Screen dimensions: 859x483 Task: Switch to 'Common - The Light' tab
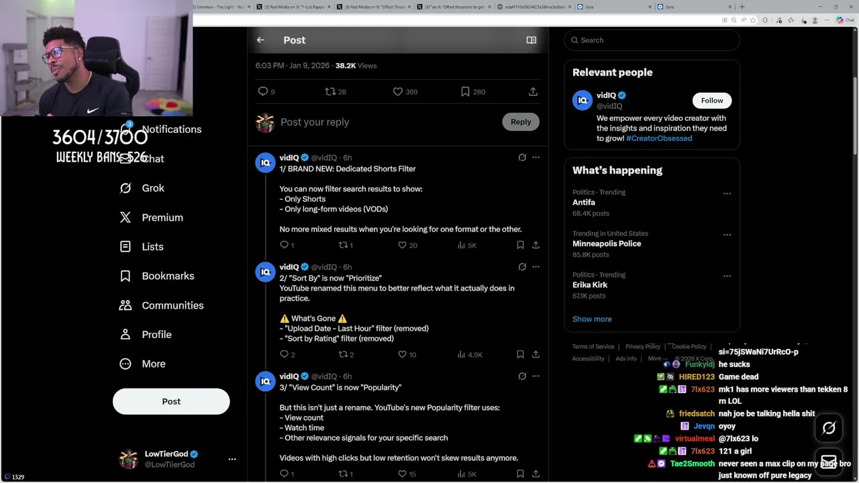(x=221, y=7)
